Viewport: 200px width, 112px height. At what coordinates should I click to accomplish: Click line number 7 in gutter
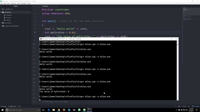coord(35,32)
